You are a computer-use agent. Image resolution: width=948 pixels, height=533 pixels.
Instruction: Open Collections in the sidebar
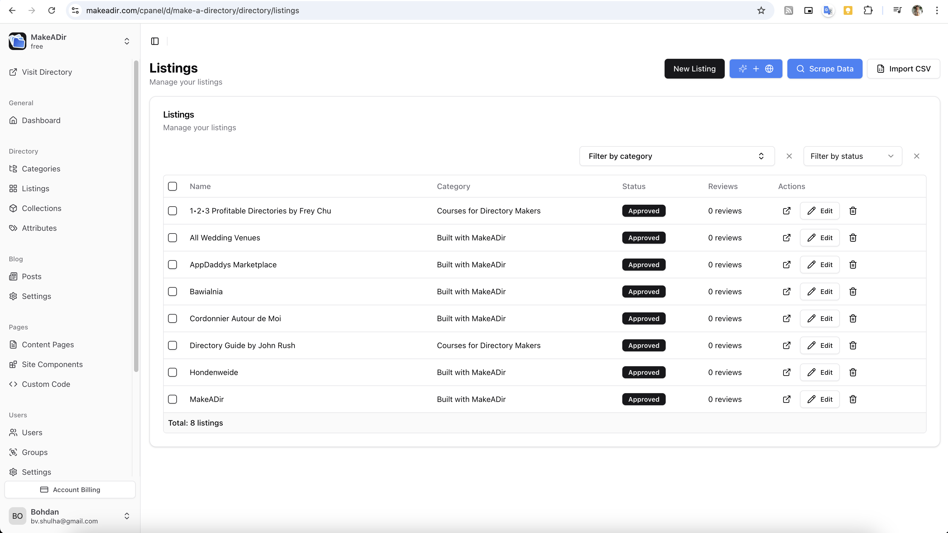pyautogui.click(x=41, y=208)
